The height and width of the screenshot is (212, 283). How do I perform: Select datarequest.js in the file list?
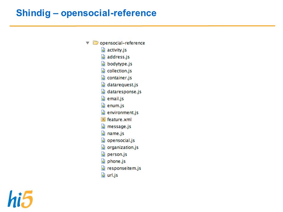[x=123, y=85]
